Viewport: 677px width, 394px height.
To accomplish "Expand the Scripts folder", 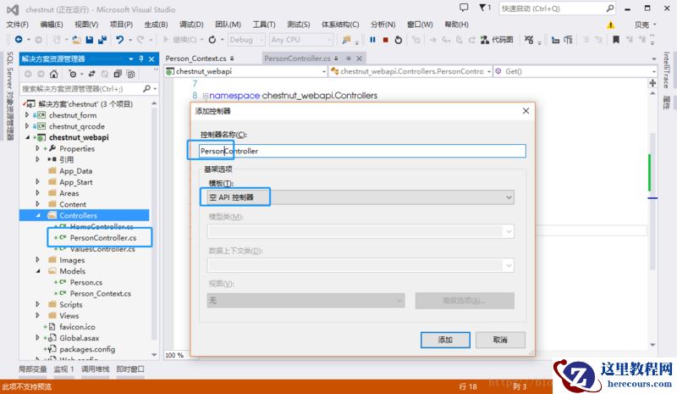I will [37, 304].
